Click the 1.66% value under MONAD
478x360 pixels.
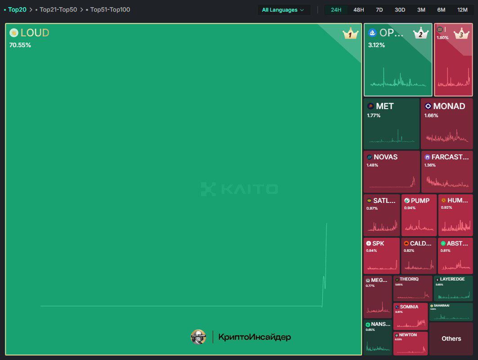click(x=431, y=116)
